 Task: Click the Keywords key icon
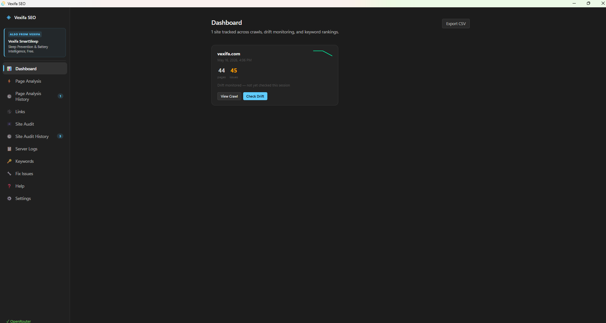pos(9,161)
